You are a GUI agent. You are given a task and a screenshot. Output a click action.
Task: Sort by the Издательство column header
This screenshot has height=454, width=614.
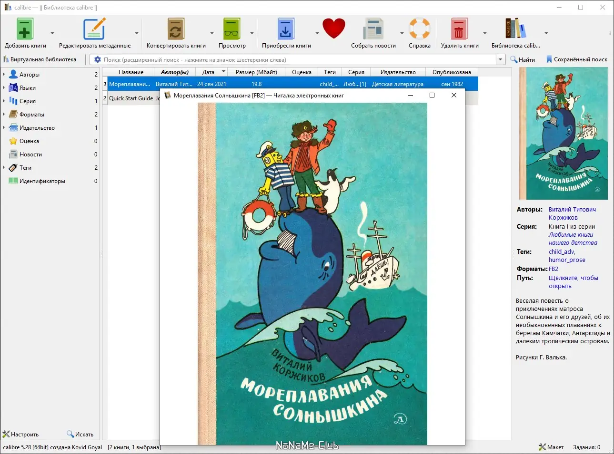click(x=398, y=72)
